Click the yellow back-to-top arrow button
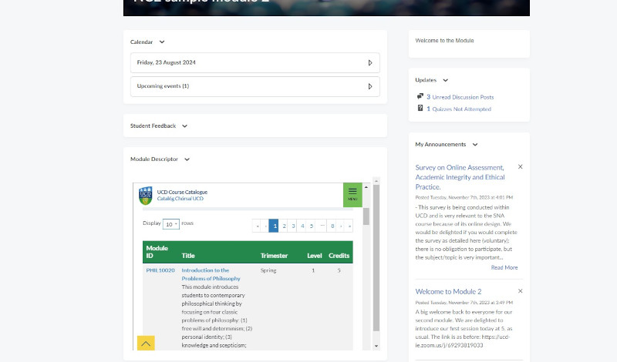This screenshot has height=362, width=617. 146,344
